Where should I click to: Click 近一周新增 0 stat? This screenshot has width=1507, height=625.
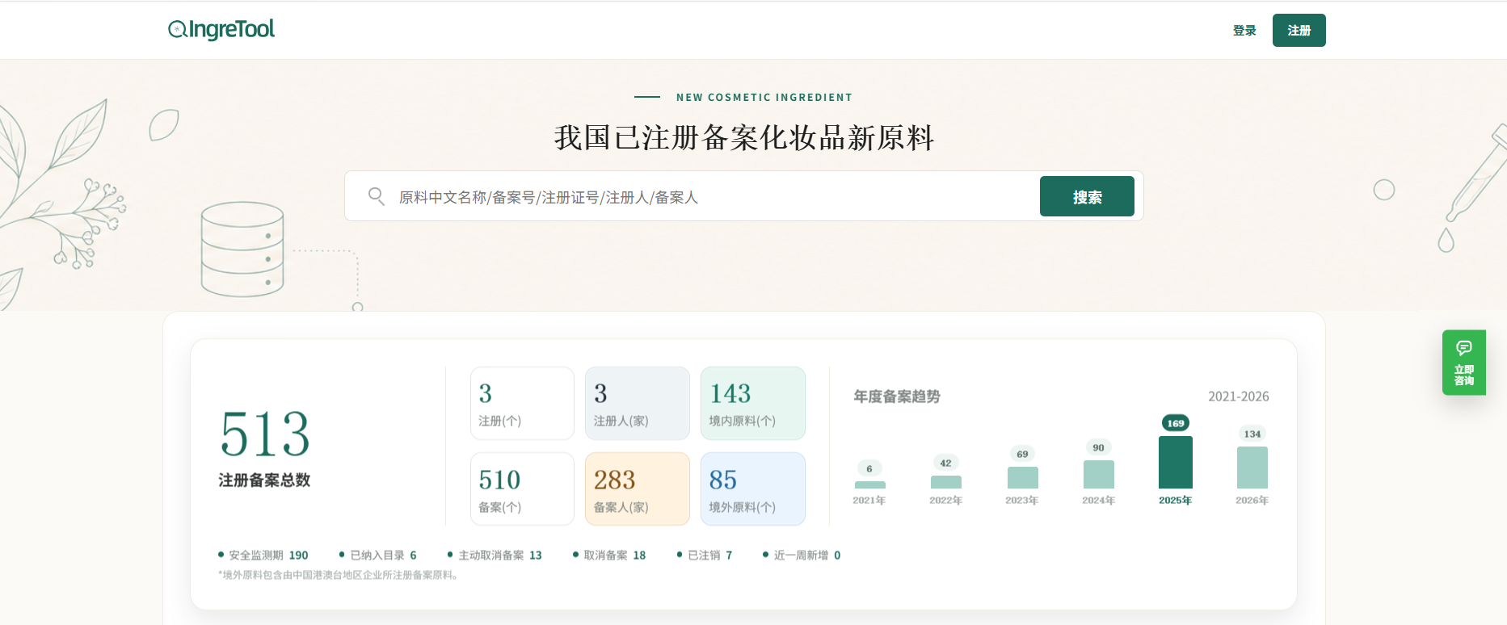tap(802, 556)
